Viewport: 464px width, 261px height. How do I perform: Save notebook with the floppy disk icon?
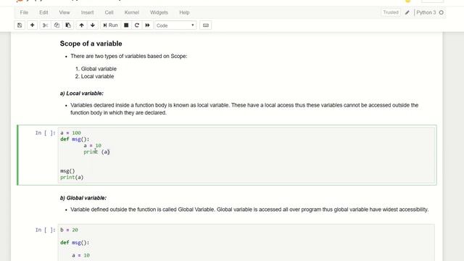coord(20,25)
